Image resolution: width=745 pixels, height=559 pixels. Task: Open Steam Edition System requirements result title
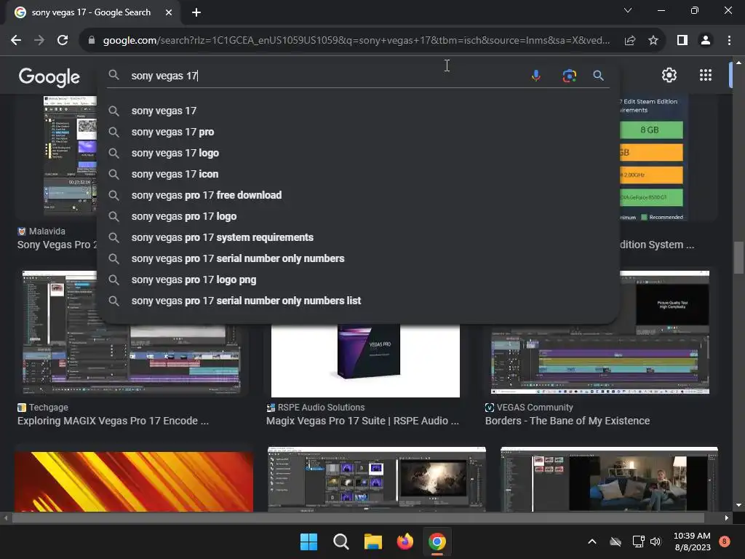point(657,245)
